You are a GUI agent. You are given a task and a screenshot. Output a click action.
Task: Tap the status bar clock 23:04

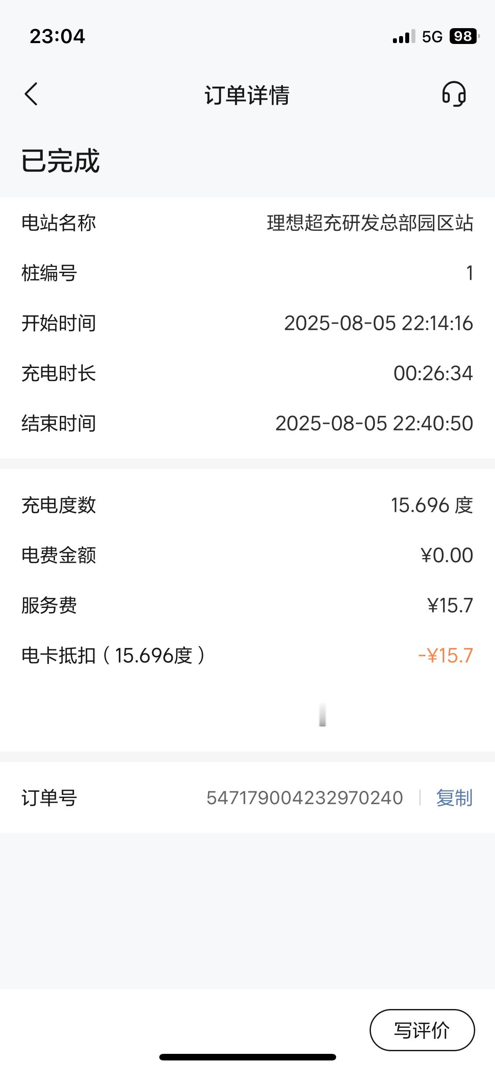[x=57, y=36]
